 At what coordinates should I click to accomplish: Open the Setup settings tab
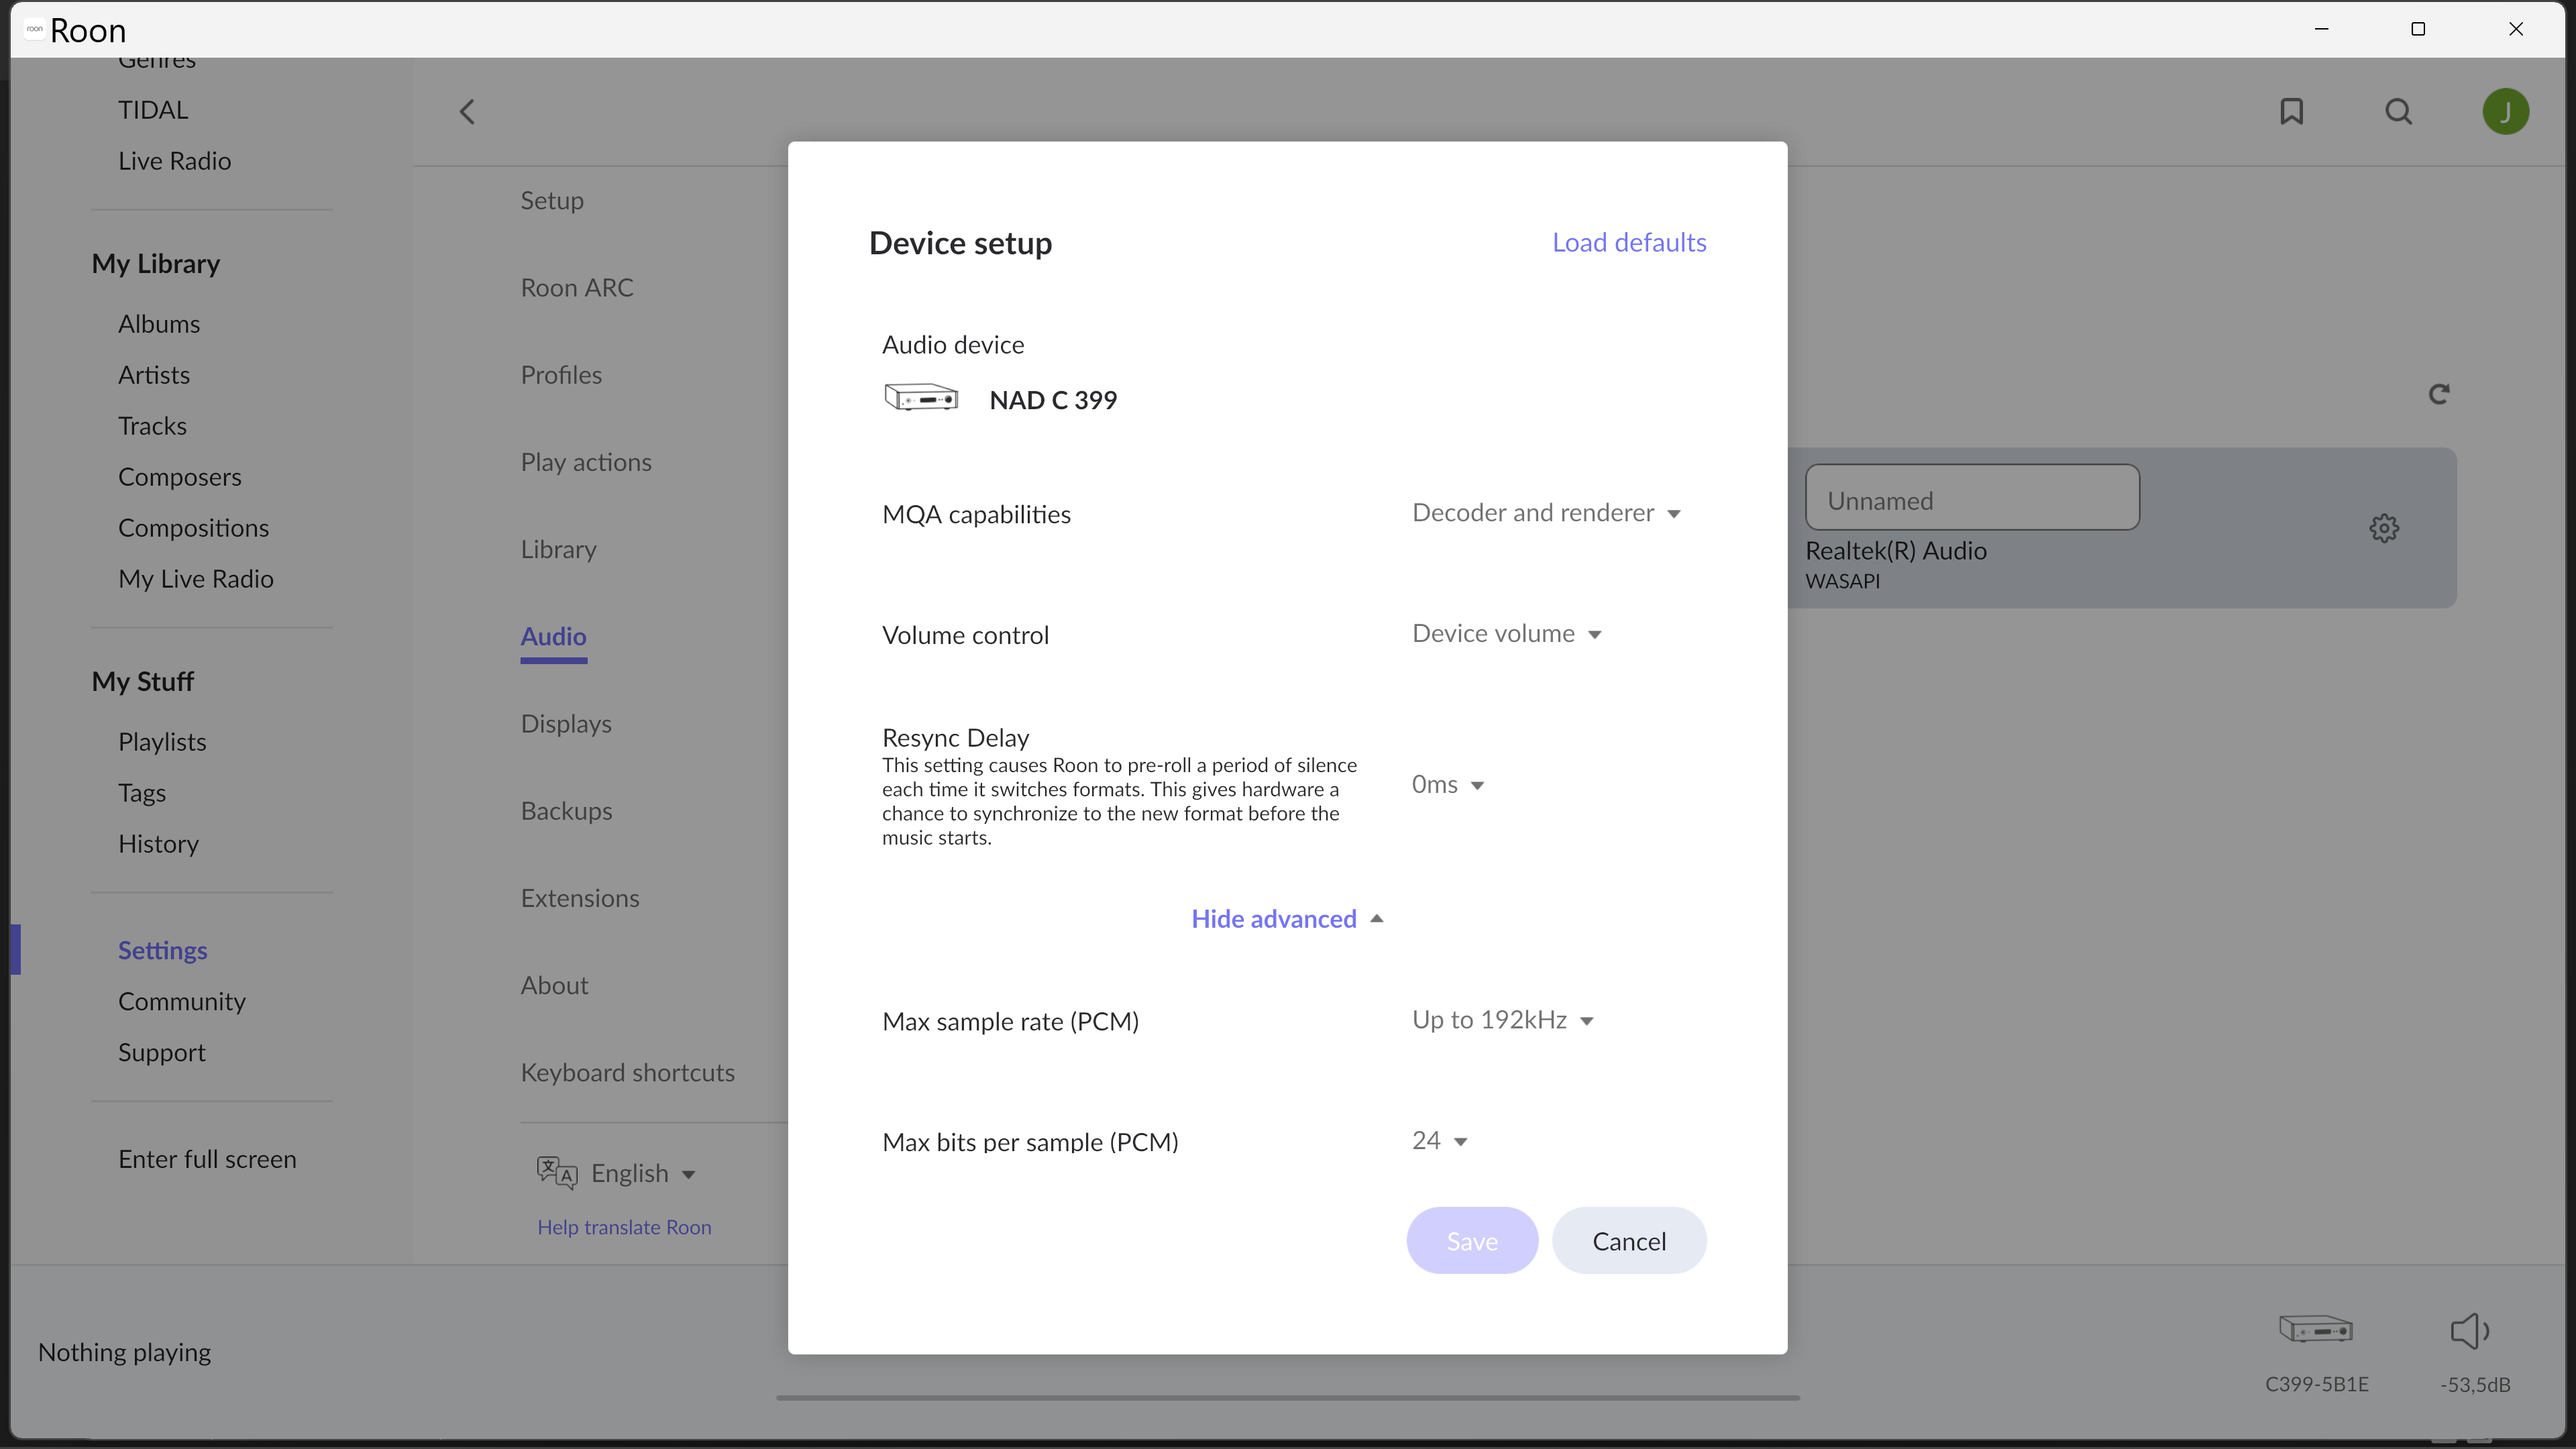point(552,200)
